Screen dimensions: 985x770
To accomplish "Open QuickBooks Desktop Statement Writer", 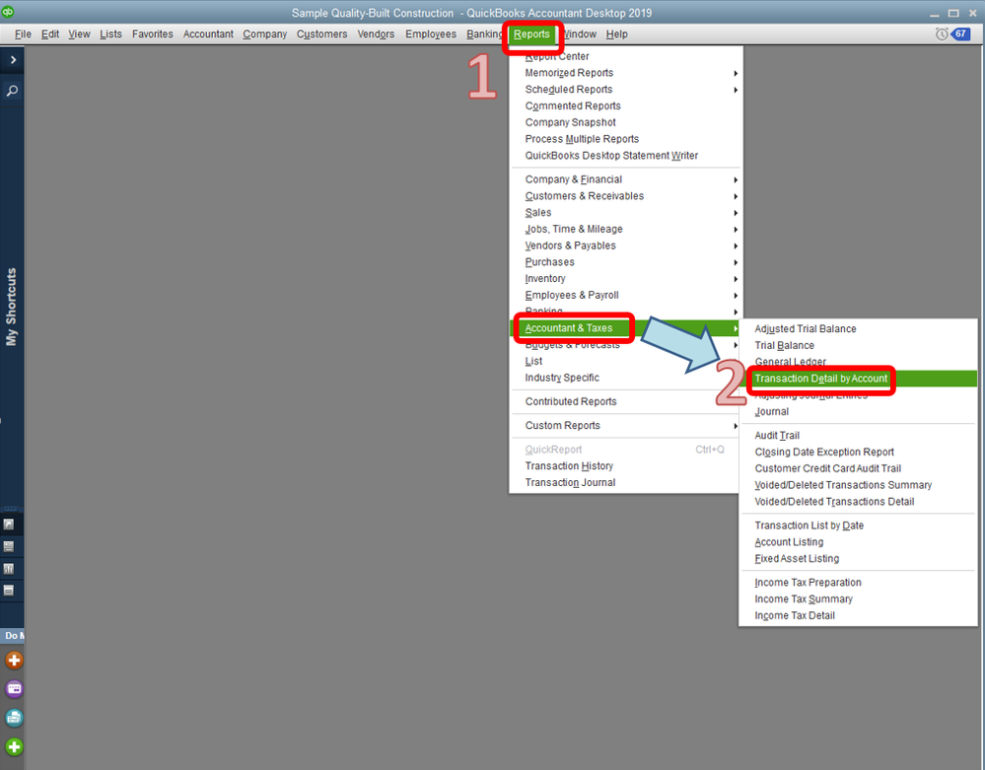I will 611,155.
